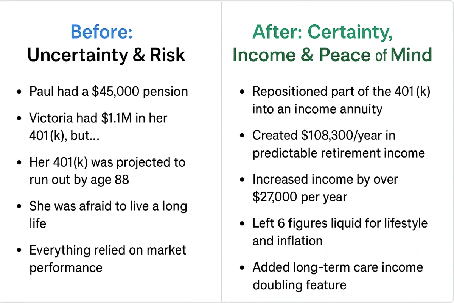
Task: Click the "Uncertainty & Risk" heading text
Action: (106, 55)
